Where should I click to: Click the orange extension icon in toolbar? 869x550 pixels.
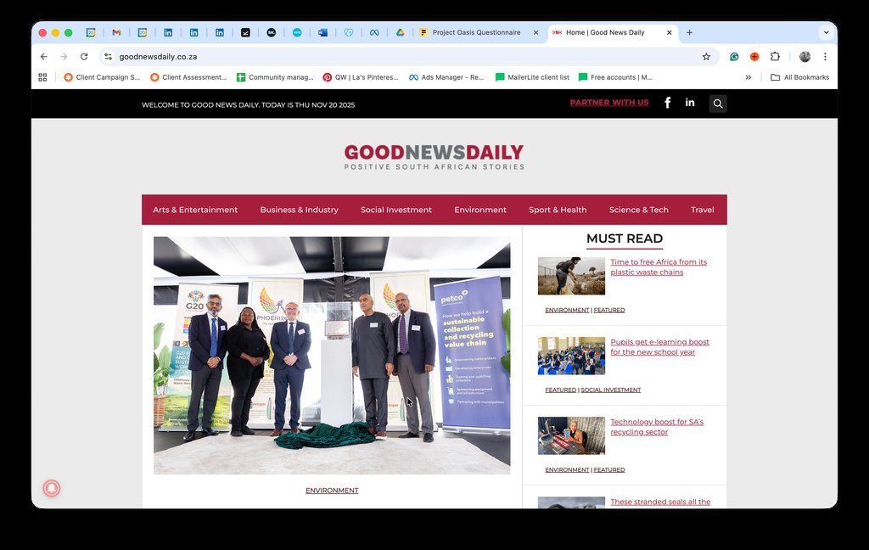coord(754,57)
